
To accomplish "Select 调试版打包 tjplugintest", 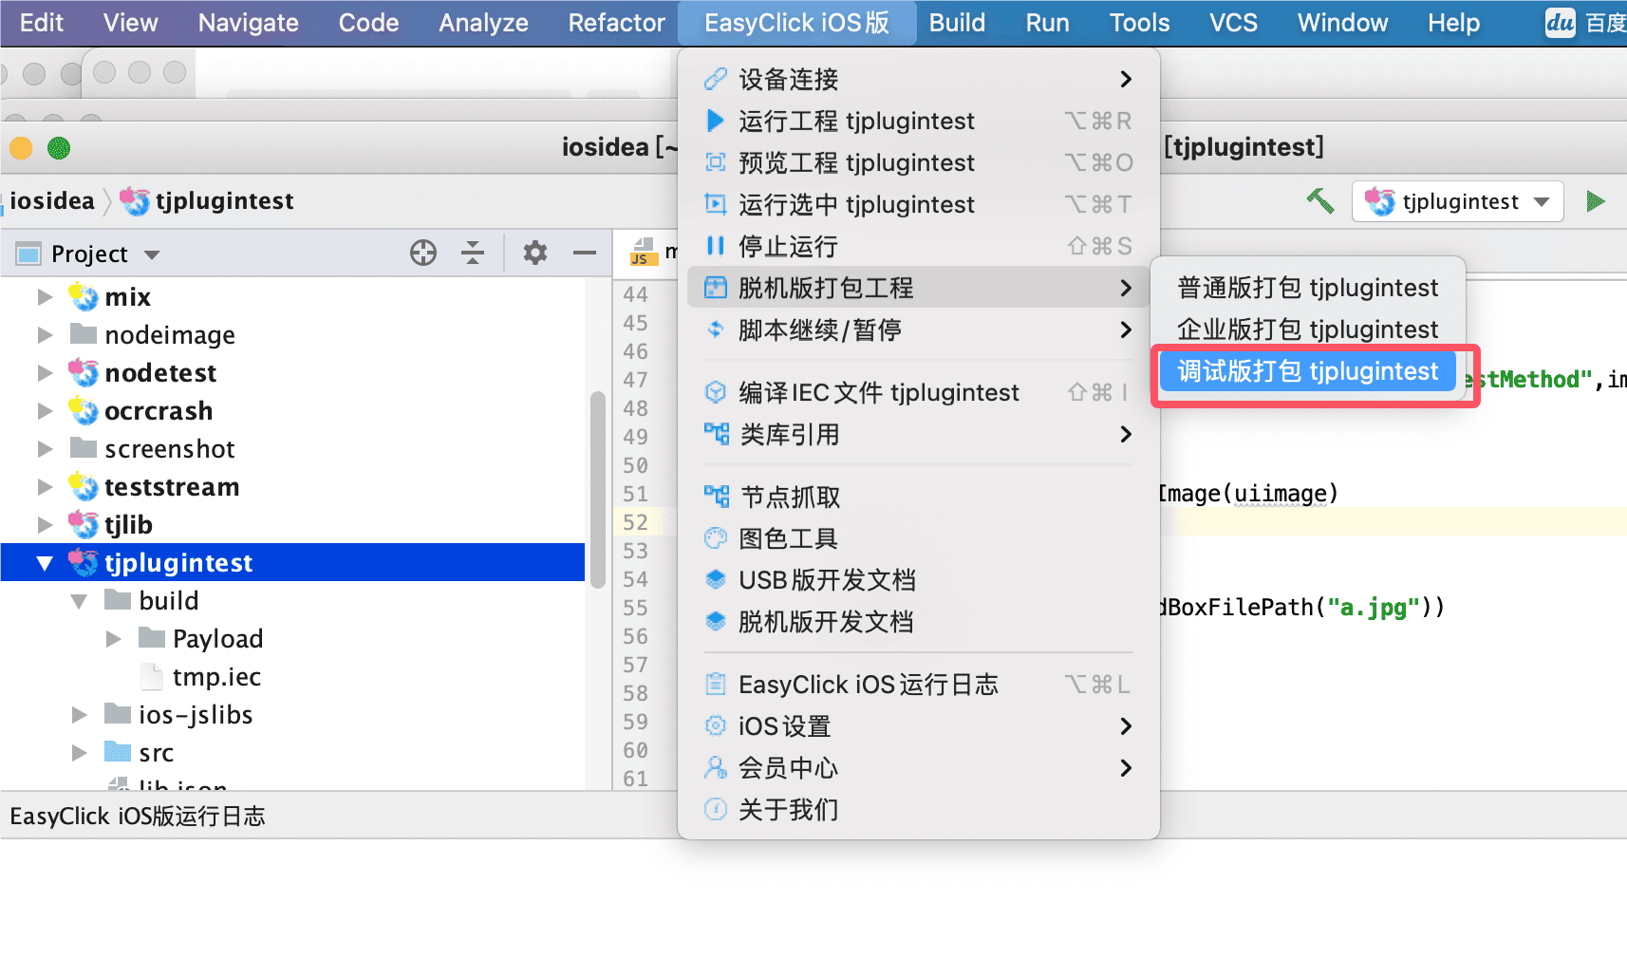I will click(1308, 371).
